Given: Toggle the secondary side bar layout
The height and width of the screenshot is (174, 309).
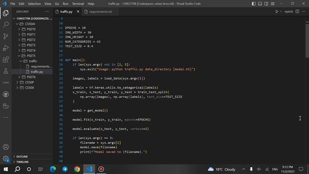Looking at the screenshot, I should pos(266,4).
